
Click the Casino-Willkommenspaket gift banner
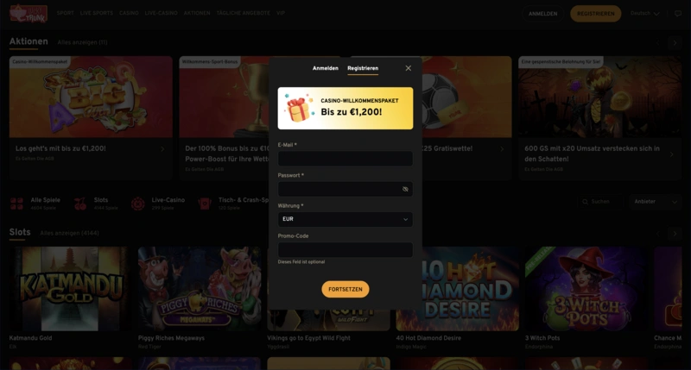345,108
